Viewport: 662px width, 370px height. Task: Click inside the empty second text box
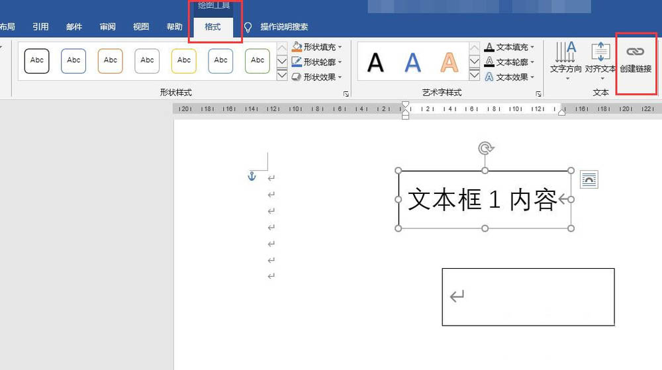[530, 297]
